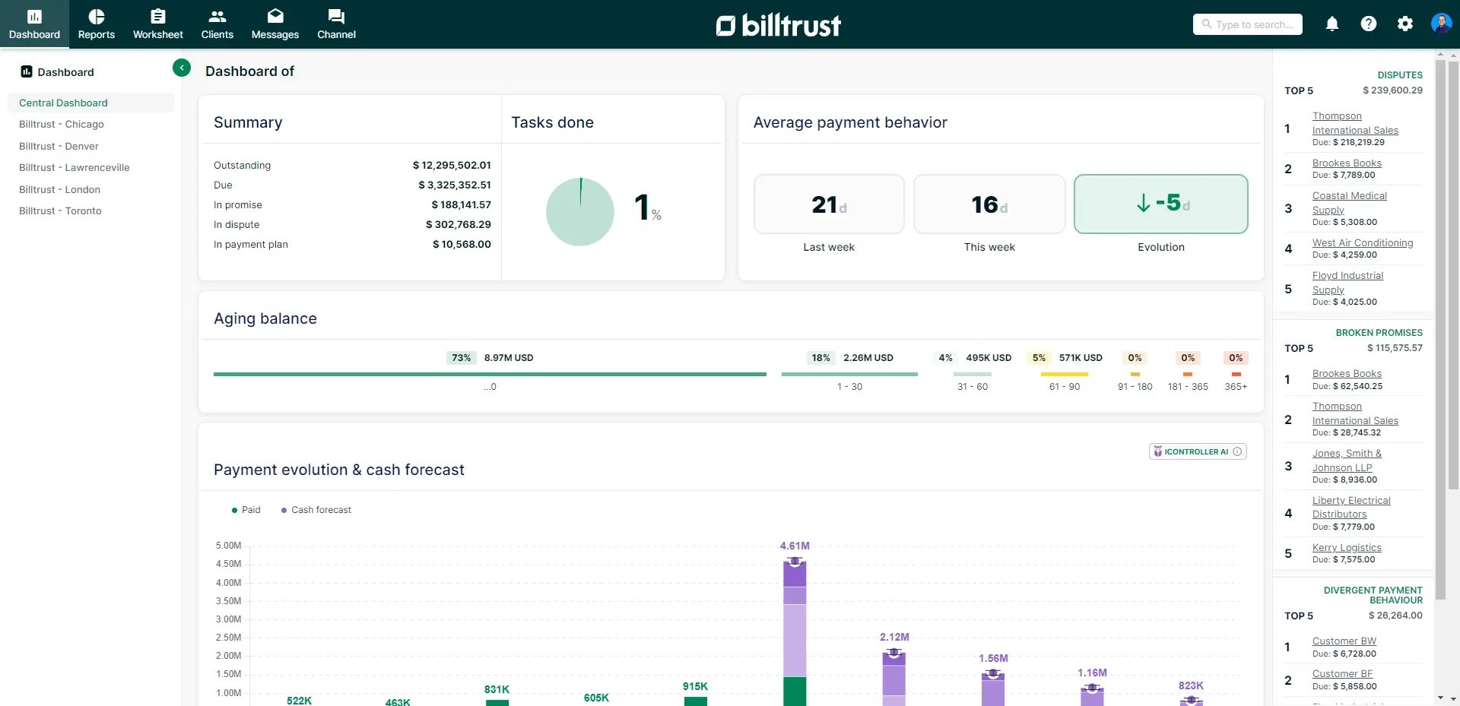The image size is (1460, 706).
Task: Open Liberty Electrical Distributors link
Action: [x=1351, y=507]
